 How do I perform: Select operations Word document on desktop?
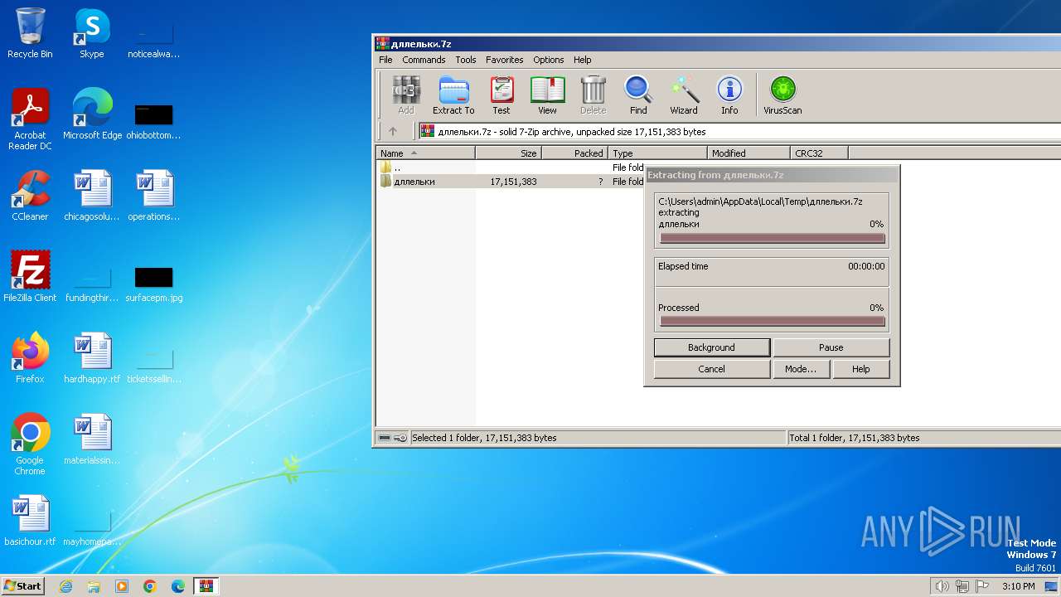click(x=154, y=196)
